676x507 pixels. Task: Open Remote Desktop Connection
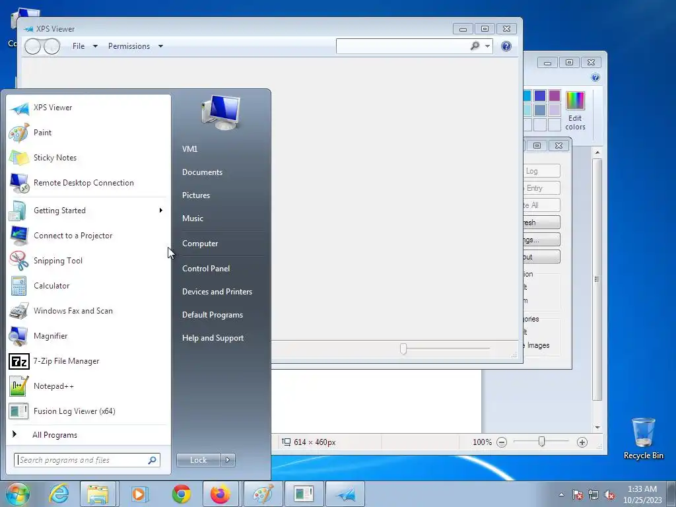(x=88, y=183)
